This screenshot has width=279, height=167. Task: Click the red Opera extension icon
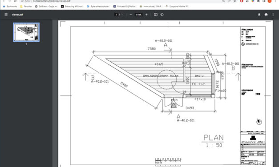click(x=242, y=1)
